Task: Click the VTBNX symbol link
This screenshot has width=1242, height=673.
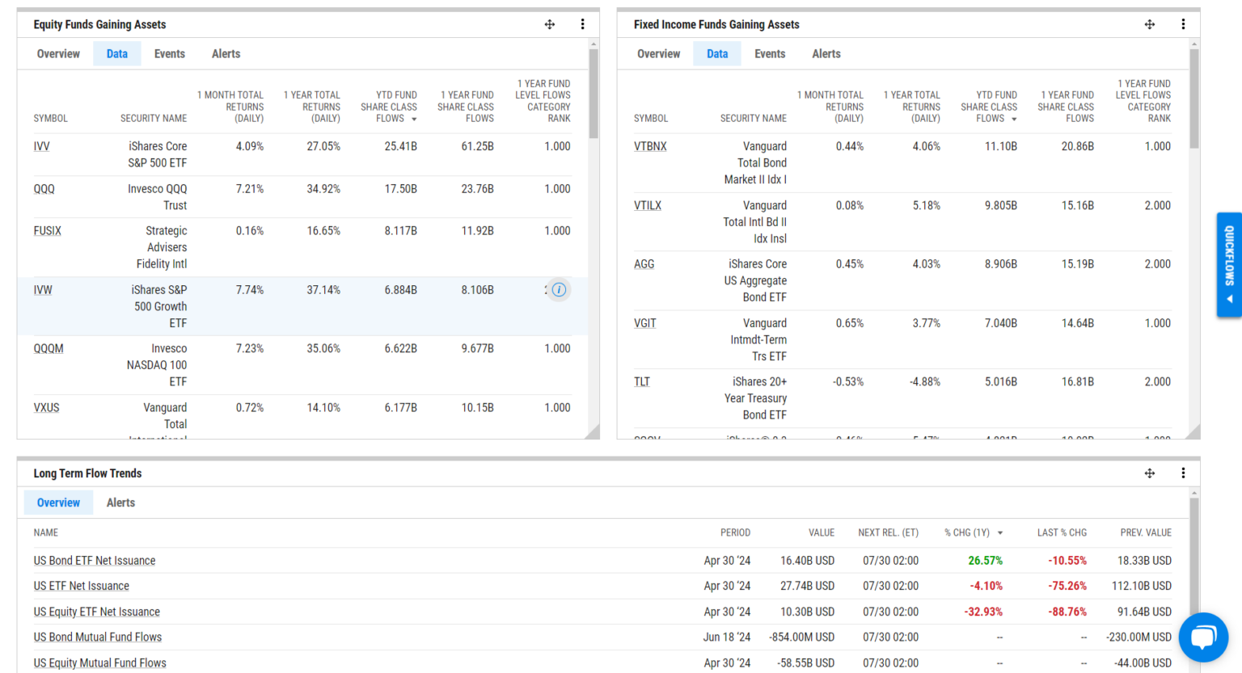Action: (x=650, y=146)
